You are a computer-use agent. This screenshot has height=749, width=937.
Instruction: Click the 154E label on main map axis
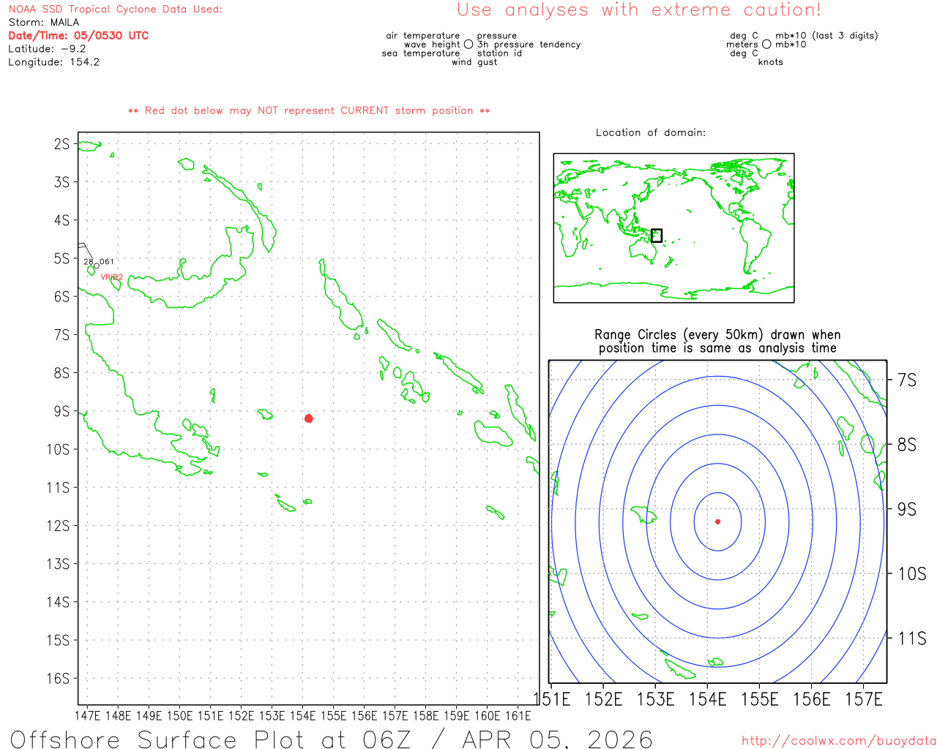(302, 715)
